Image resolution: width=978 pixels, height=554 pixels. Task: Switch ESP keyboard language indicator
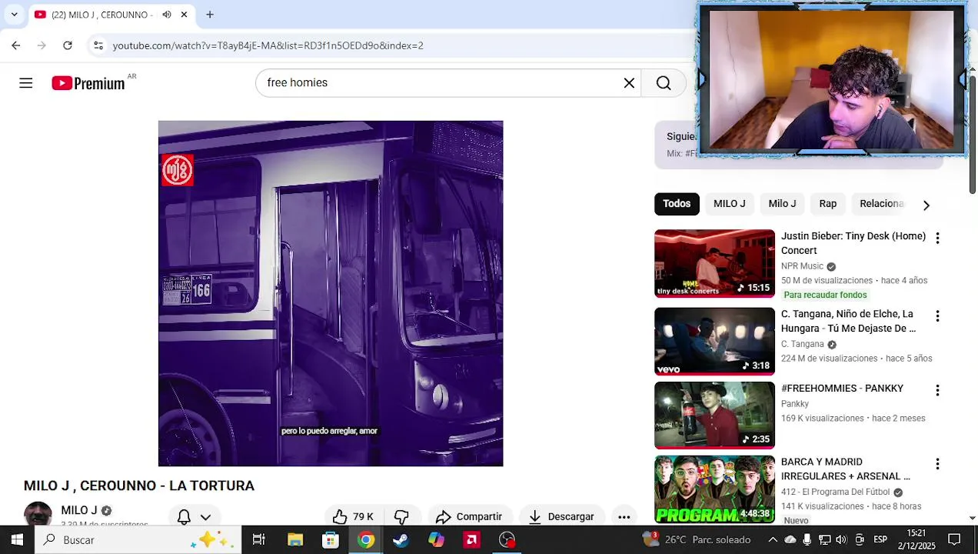point(880,540)
